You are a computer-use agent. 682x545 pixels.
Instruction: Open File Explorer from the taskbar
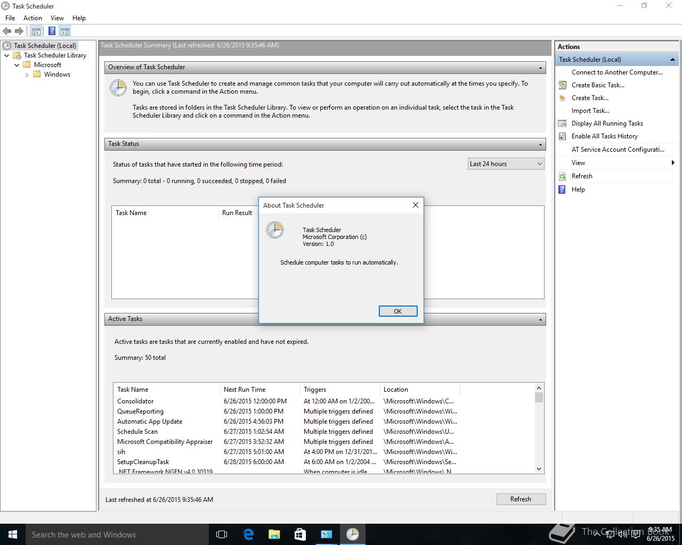(274, 534)
